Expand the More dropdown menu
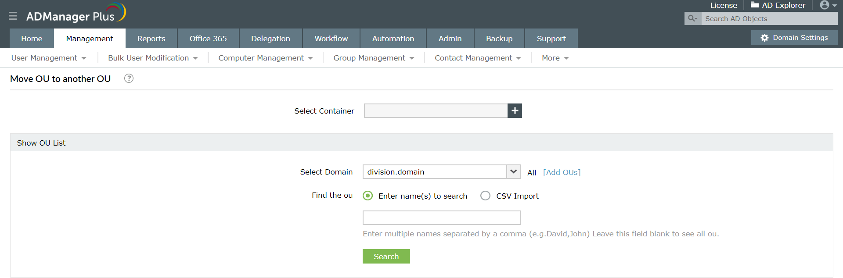This screenshot has width=843, height=278. pos(555,58)
